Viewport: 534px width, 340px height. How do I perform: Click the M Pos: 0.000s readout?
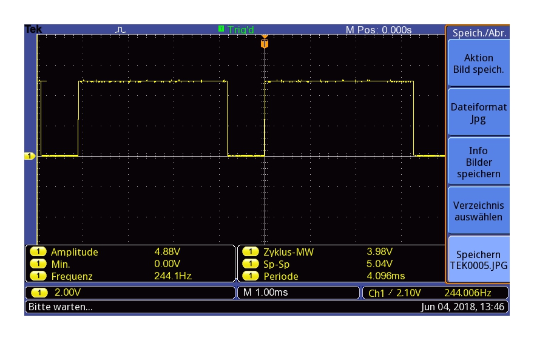378,30
